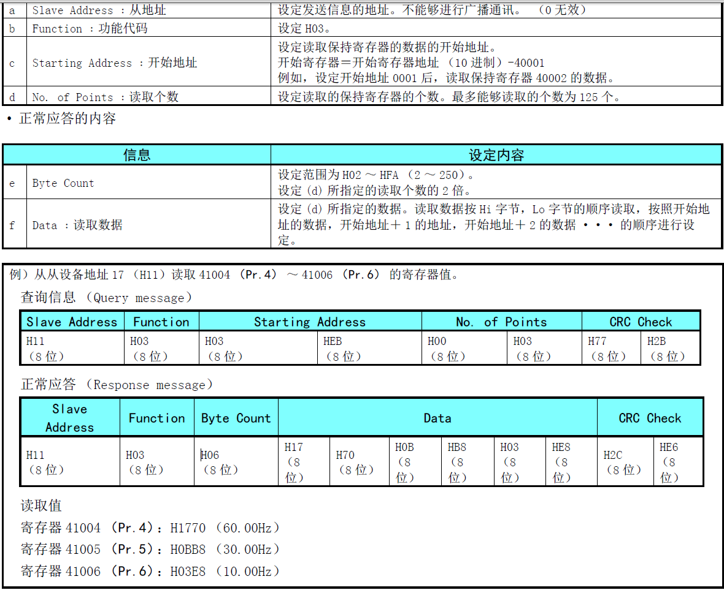
Task: Click the 'Starting Address' header in query table
Action: (x=310, y=322)
